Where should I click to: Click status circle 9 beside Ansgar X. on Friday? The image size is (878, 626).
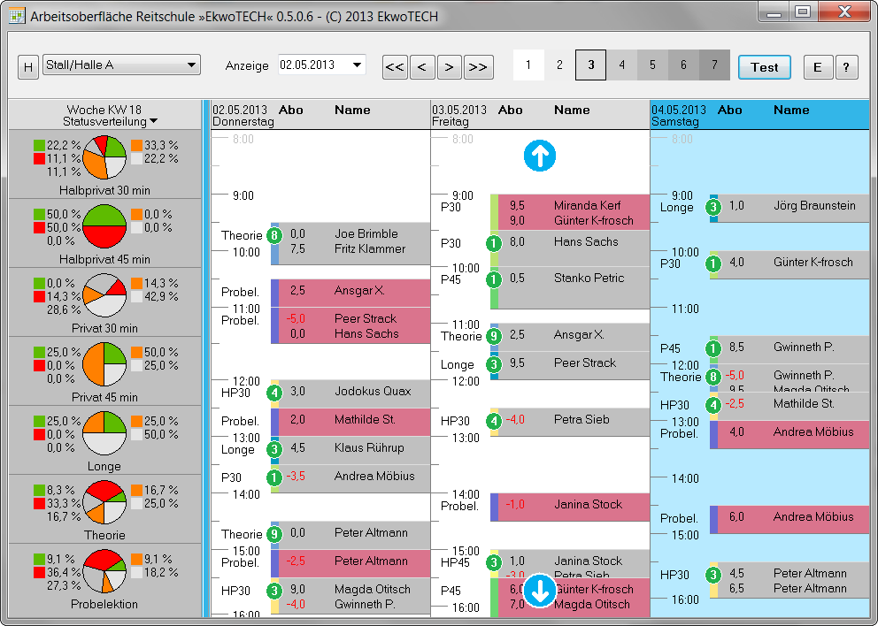tap(494, 335)
